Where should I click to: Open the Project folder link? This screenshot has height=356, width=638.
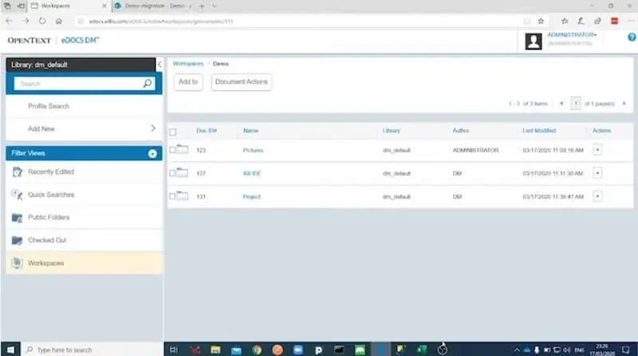pos(251,197)
